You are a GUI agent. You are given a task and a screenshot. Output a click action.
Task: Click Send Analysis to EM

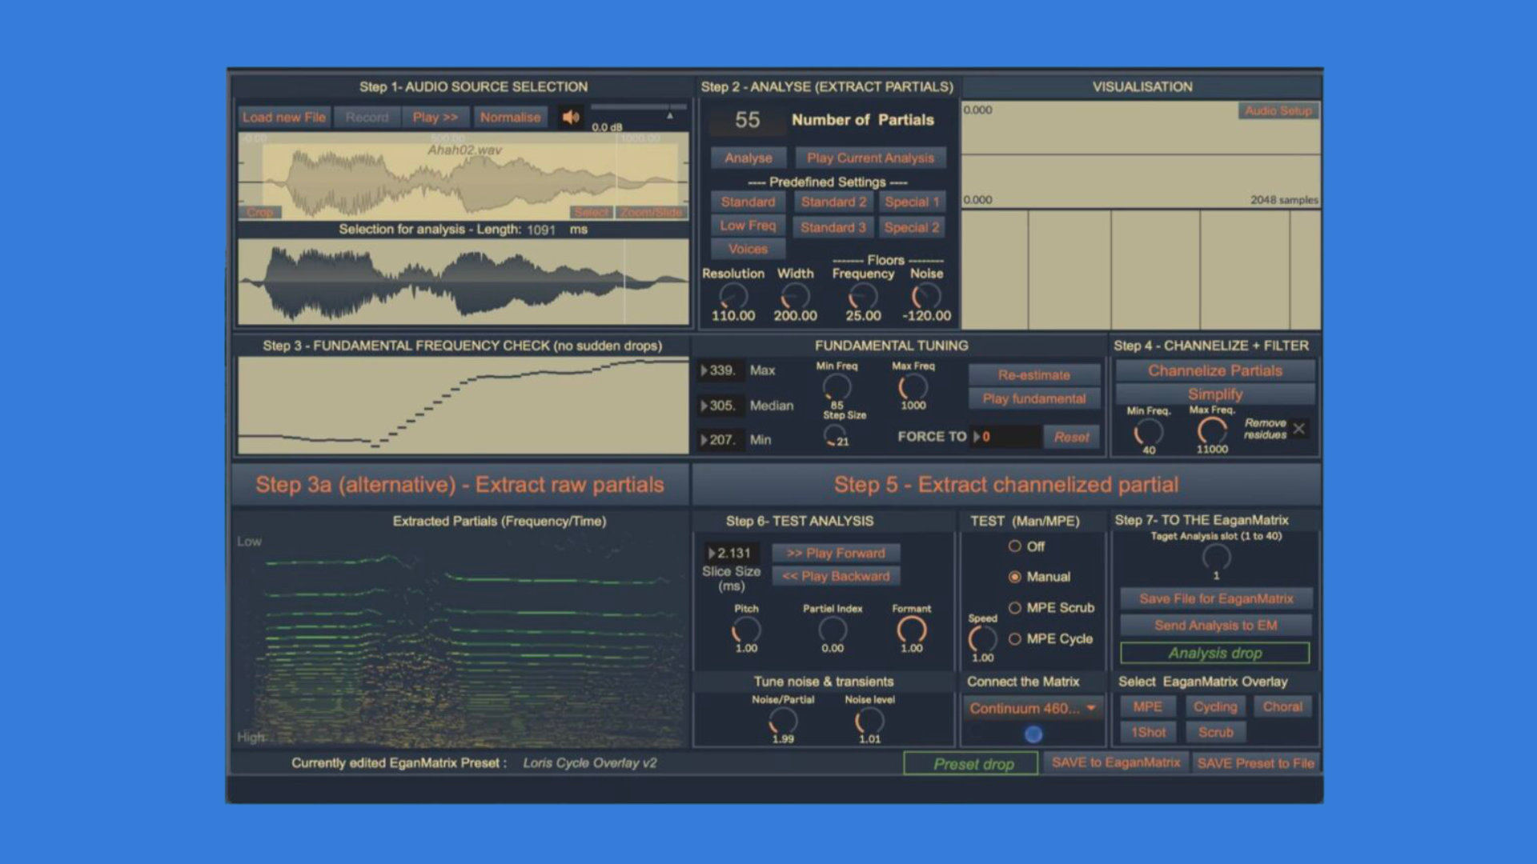pyautogui.click(x=1215, y=626)
